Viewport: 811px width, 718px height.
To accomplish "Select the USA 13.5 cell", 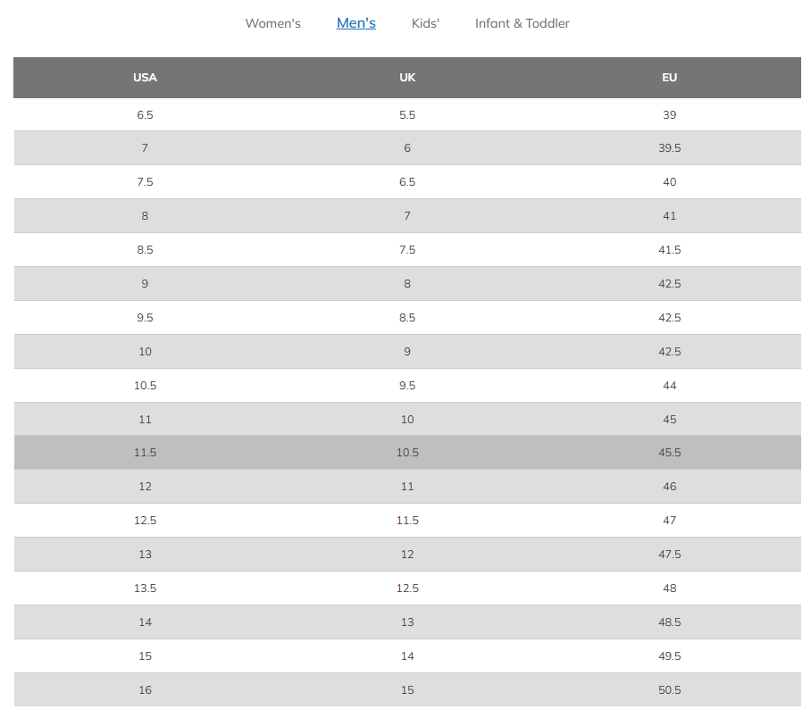I will 145,589.
